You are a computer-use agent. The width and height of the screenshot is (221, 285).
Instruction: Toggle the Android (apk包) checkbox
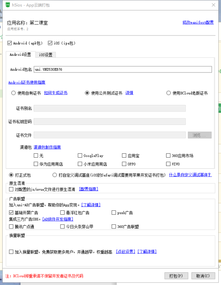tap(10, 43)
